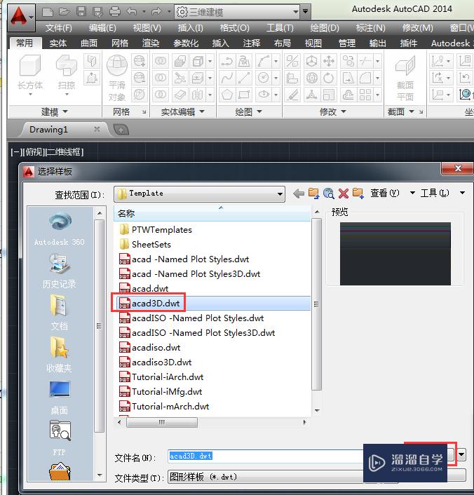Click the 俯视 viewport view control
The height and width of the screenshot is (495, 474).
coord(34,152)
